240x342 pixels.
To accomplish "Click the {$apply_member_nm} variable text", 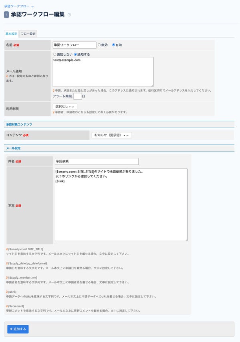I will [x=23, y=278].
